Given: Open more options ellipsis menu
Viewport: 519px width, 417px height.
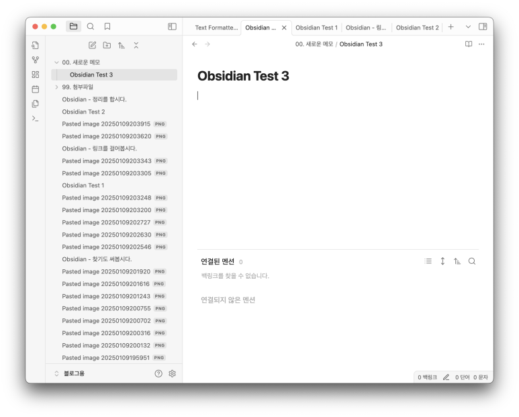Looking at the screenshot, I should tap(481, 44).
